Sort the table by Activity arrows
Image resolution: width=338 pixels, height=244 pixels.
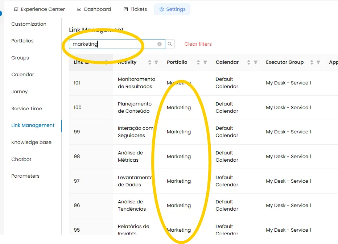150,62
